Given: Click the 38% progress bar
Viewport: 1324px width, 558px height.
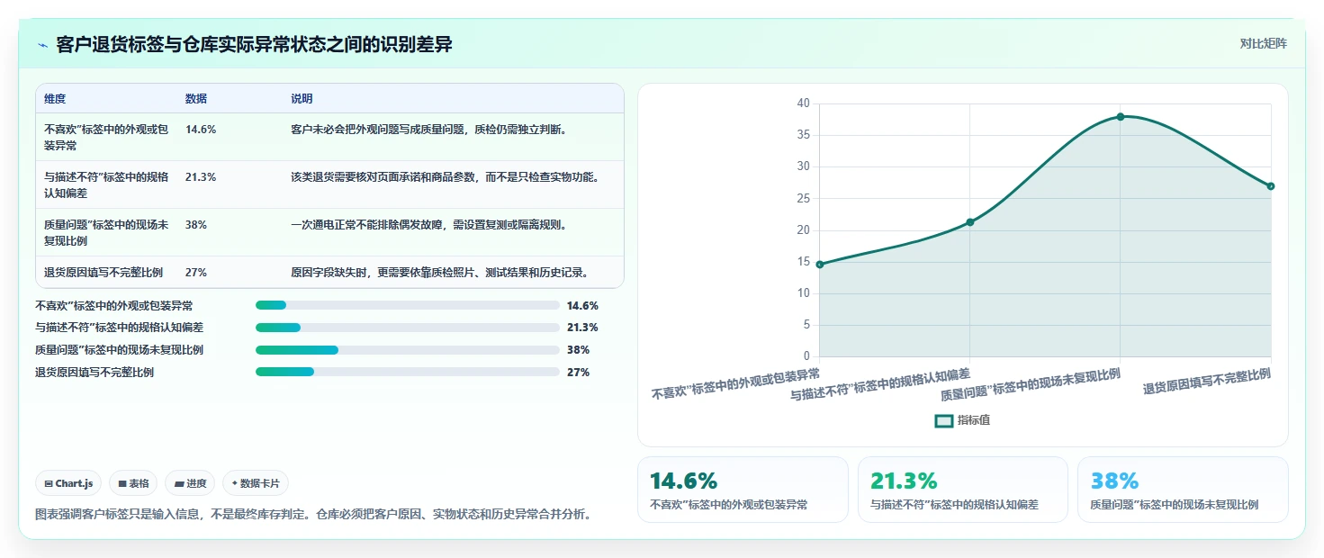Looking at the screenshot, I should (x=408, y=350).
